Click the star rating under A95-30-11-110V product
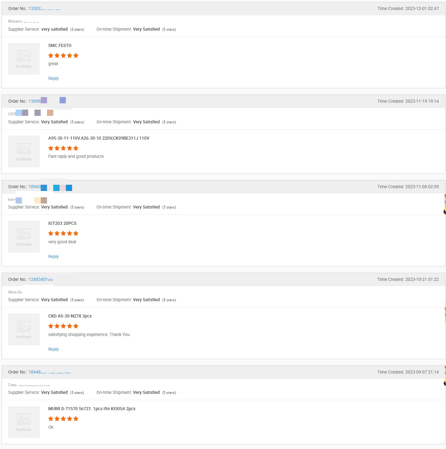This screenshot has width=446, height=449. point(63,148)
